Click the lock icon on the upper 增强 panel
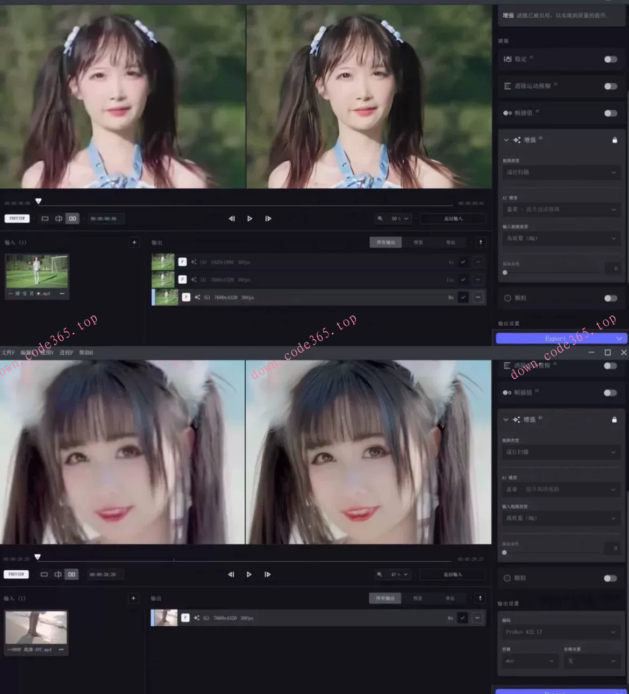This screenshot has width=629, height=694. [x=614, y=140]
